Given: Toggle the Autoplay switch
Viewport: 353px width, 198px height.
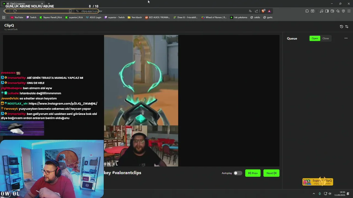Looking at the screenshot, I should 238,173.
